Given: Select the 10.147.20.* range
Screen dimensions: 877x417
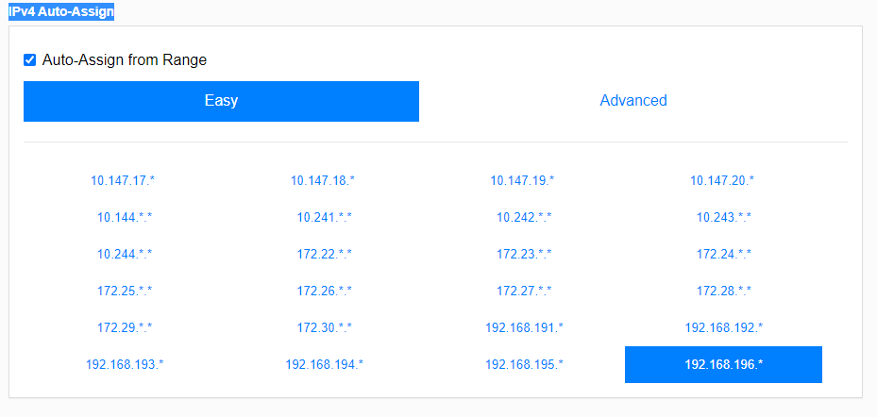Looking at the screenshot, I should [723, 180].
